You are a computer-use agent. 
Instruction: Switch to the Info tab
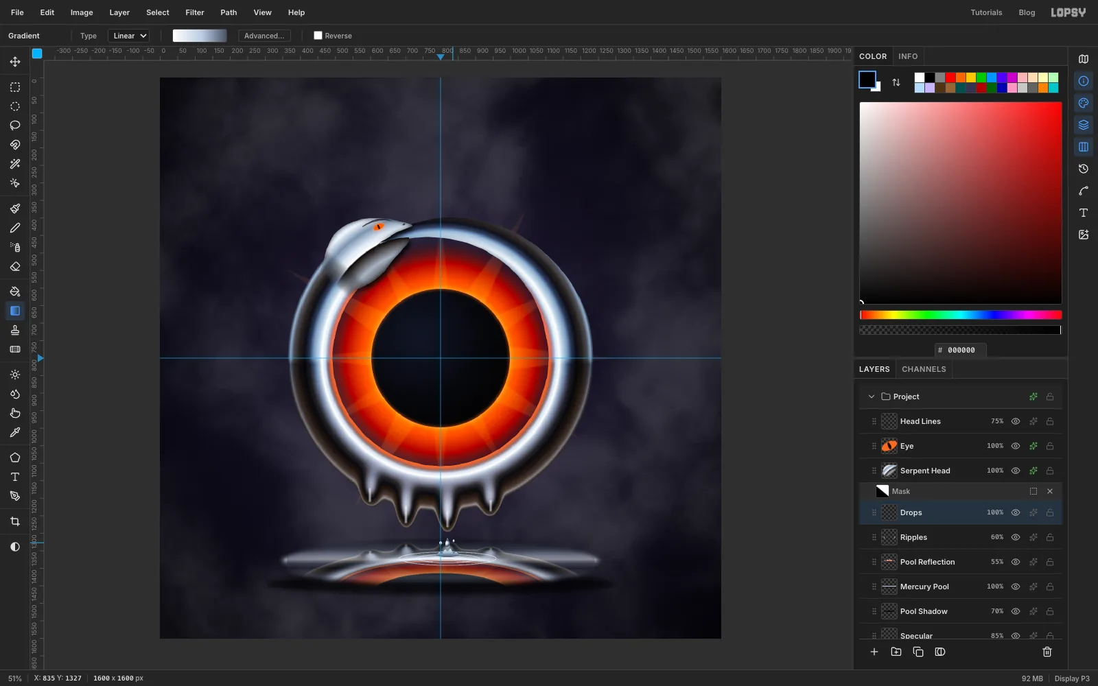pyautogui.click(x=908, y=56)
